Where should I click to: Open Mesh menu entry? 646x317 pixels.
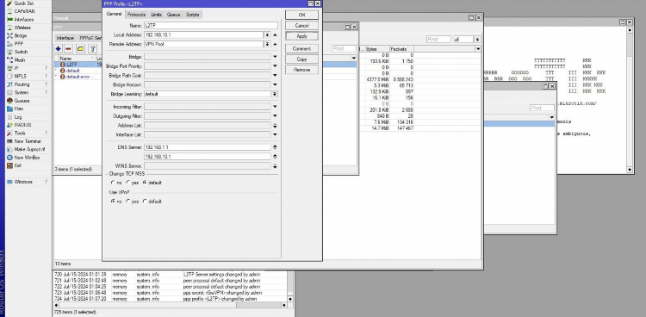(x=19, y=60)
